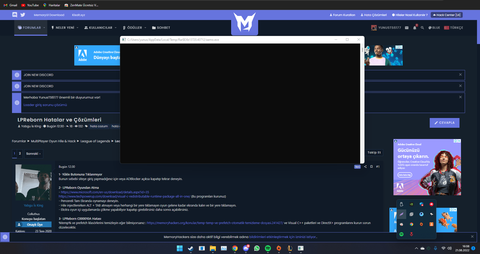480x254 pixels.
Task: Click the MSI red tray icon
Action: tap(431, 204)
